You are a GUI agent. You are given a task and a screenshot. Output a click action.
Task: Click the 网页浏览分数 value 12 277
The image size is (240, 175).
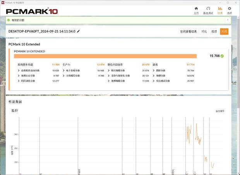coord(56,81)
